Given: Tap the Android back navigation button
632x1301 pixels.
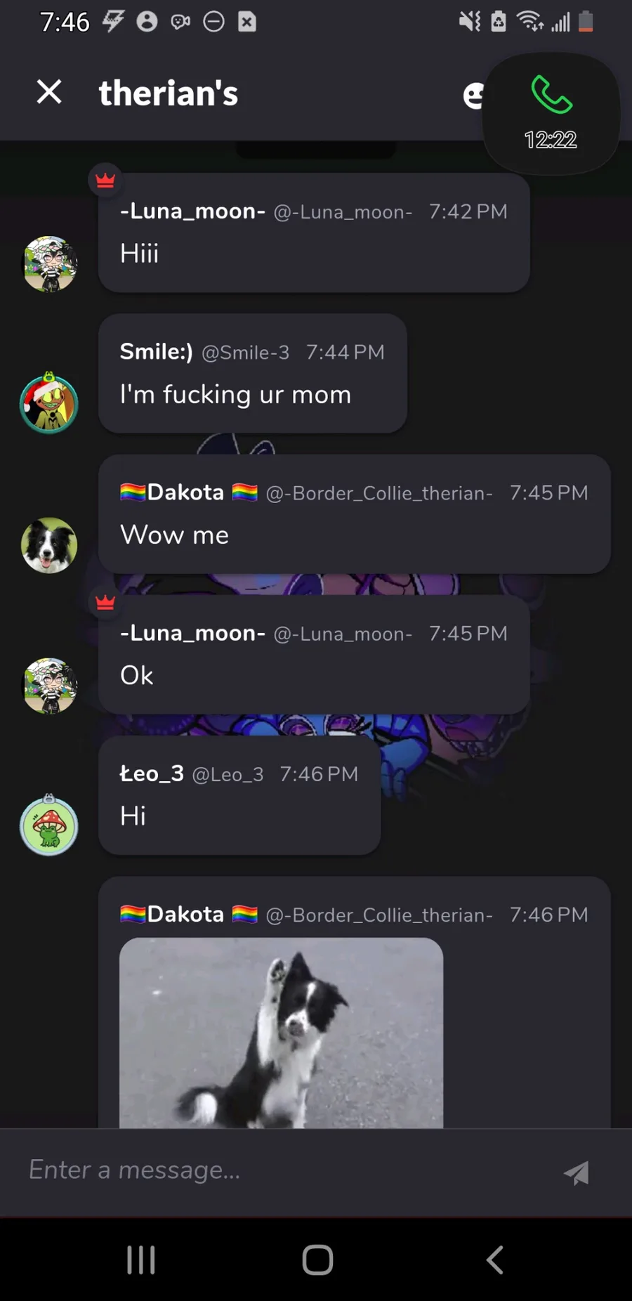Looking at the screenshot, I should pos(495,1260).
